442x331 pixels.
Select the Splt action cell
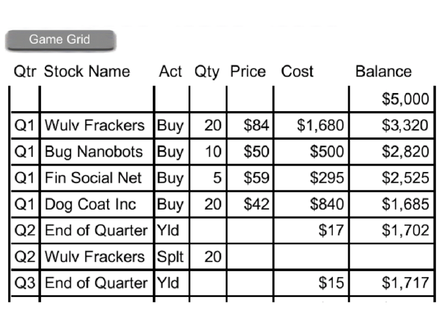click(172, 257)
